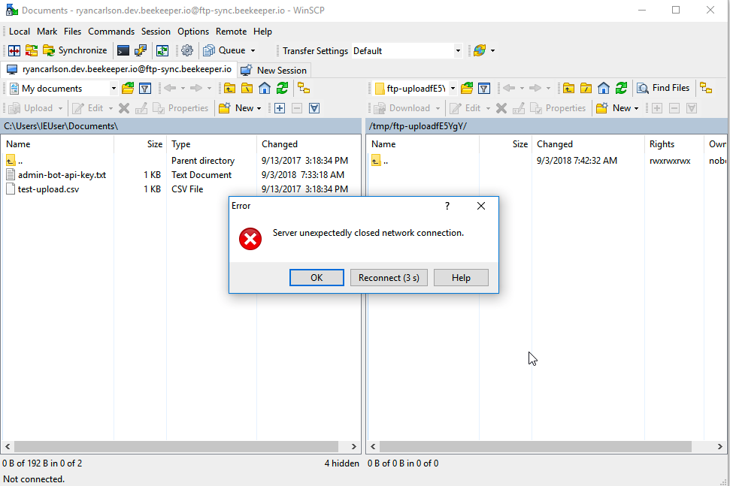Go to the remote home directory icon

coord(604,88)
